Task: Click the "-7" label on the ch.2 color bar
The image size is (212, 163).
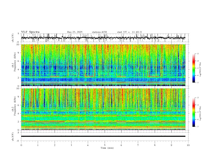Action: click(197, 127)
